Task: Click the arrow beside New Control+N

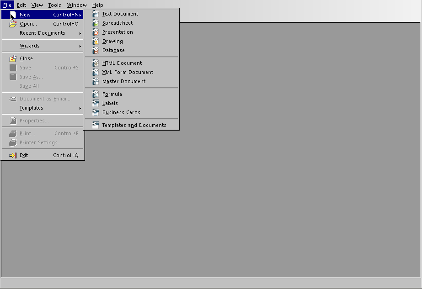Action: click(80, 15)
